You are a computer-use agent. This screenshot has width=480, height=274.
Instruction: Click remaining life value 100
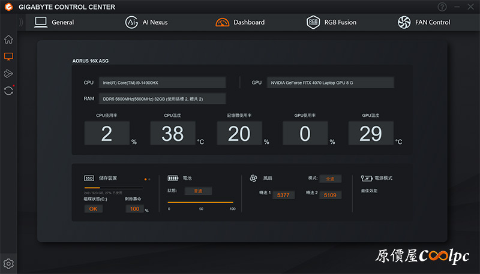(134, 209)
